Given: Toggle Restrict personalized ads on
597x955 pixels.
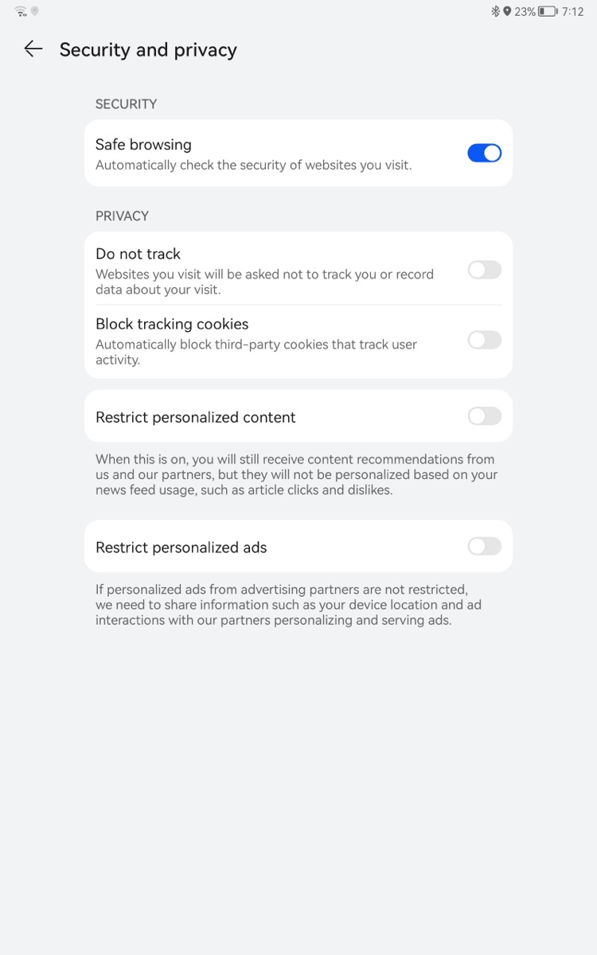Looking at the screenshot, I should [484, 546].
